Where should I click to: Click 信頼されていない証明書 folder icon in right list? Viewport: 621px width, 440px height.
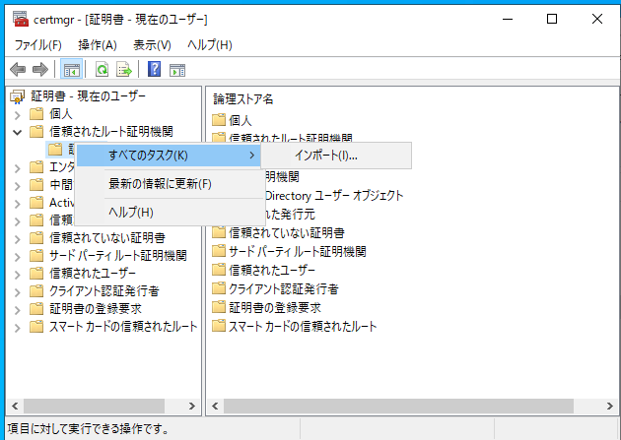219,232
